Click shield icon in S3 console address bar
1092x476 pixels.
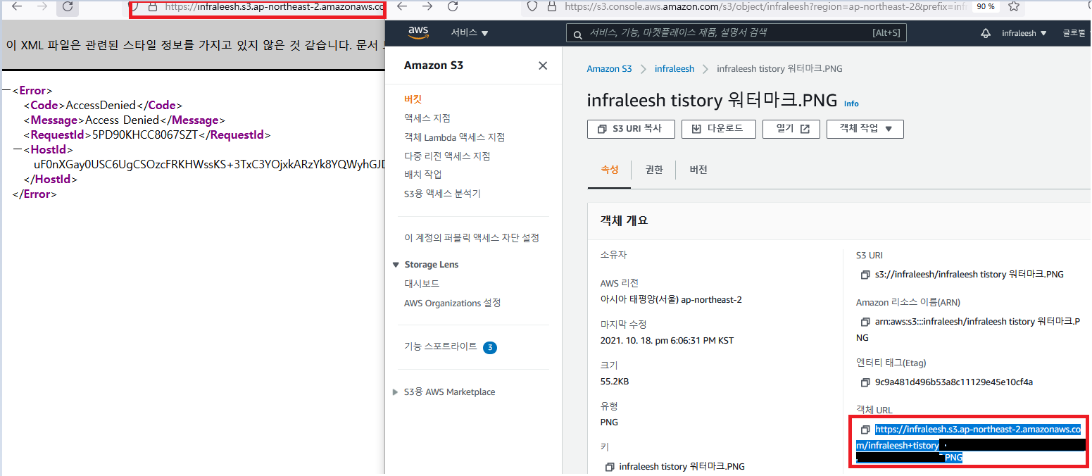click(533, 6)
